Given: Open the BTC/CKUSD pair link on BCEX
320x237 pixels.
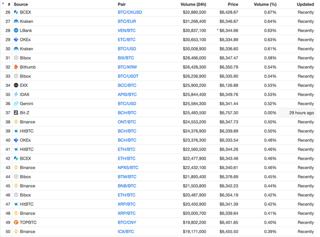Looking at the screenshot, I should pyautogui.click(x=130, y=12).
